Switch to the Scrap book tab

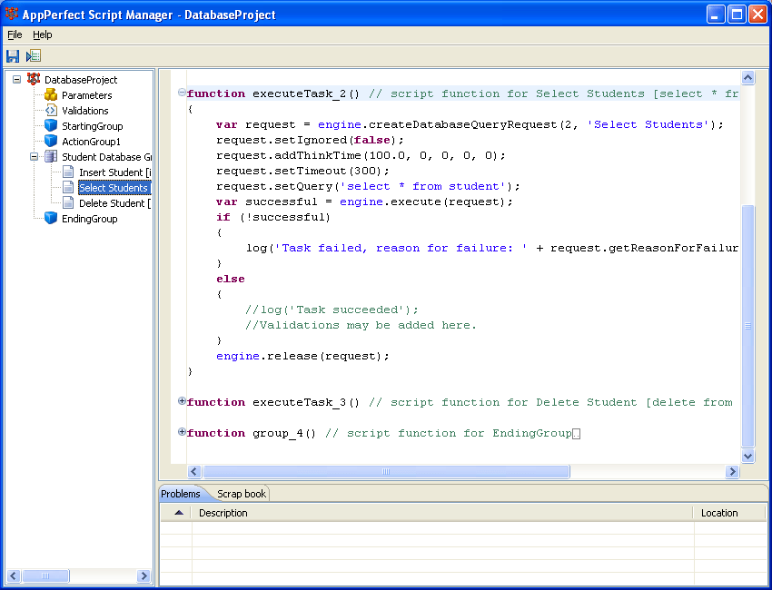240,494
